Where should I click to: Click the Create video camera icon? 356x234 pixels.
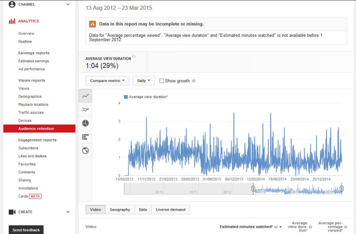coord(12,212)
